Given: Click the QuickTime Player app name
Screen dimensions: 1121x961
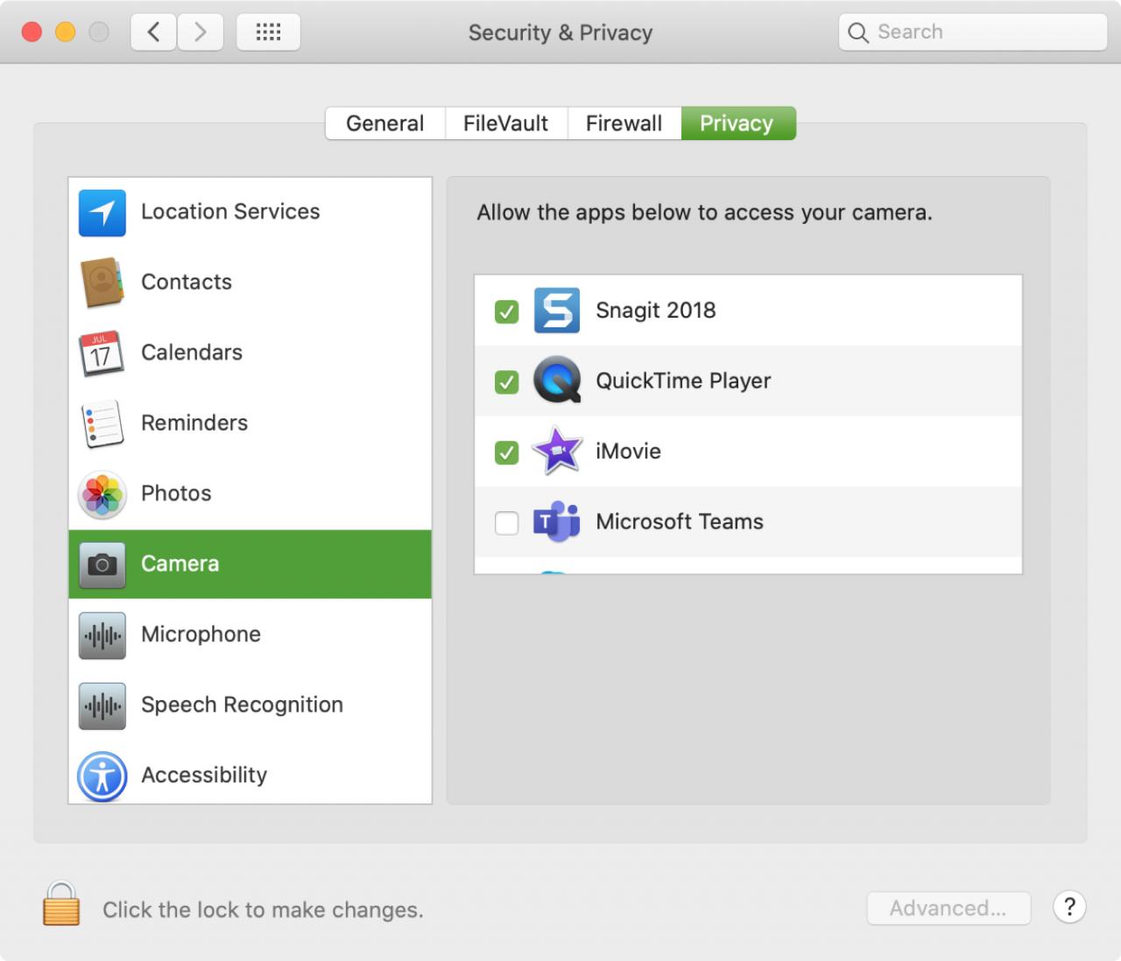Looking at the screenshot, I should point(683,381).
